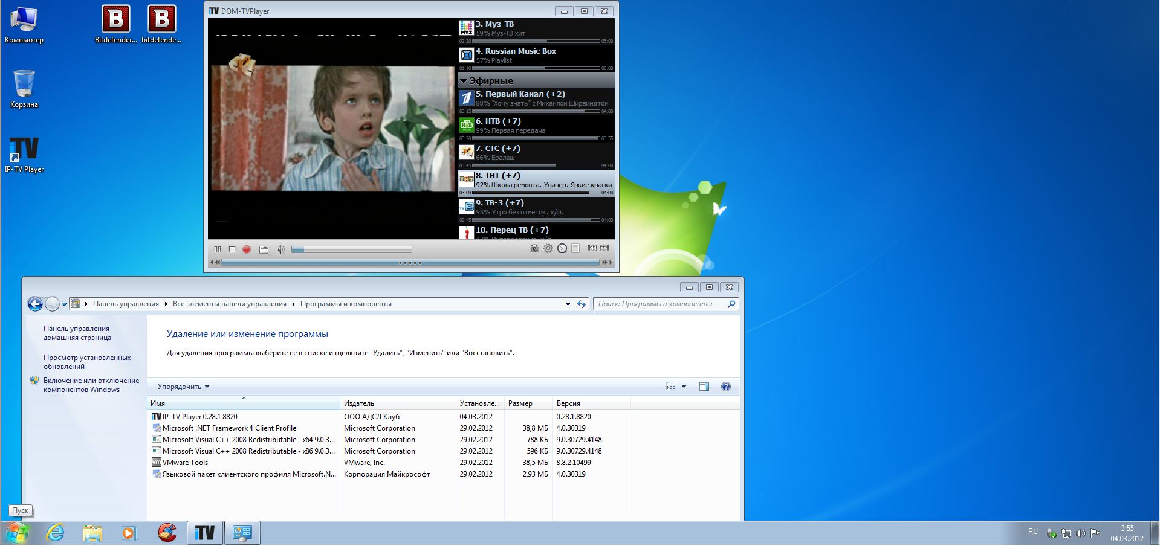The width and height of the screenshot is (1160, 546).
Task: Mute the player with the speaker icon
Action: point(280,249)
